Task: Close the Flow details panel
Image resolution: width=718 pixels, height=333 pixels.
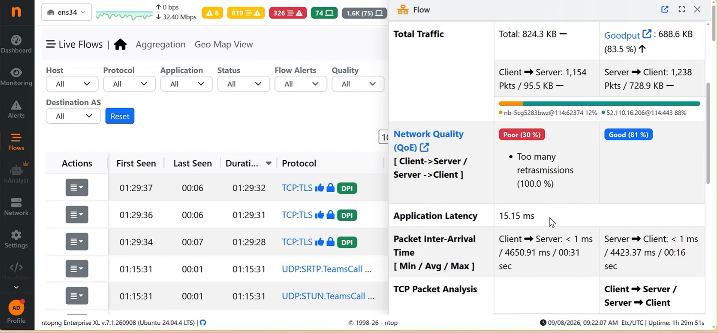Action: 697,9
